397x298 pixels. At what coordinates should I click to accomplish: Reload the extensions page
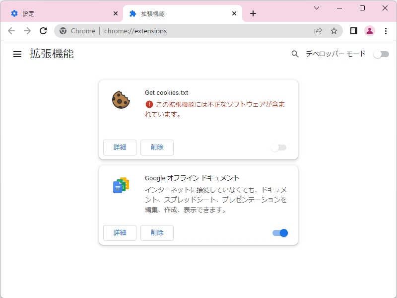pyautogui.click(x=43, y=31)
